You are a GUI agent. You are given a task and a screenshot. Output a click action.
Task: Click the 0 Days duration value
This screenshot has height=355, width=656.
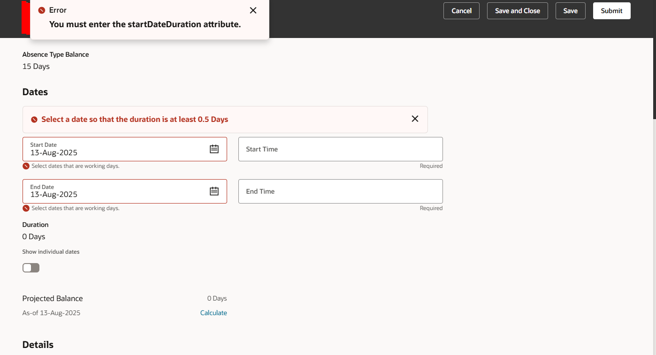[x=34, y=237]
